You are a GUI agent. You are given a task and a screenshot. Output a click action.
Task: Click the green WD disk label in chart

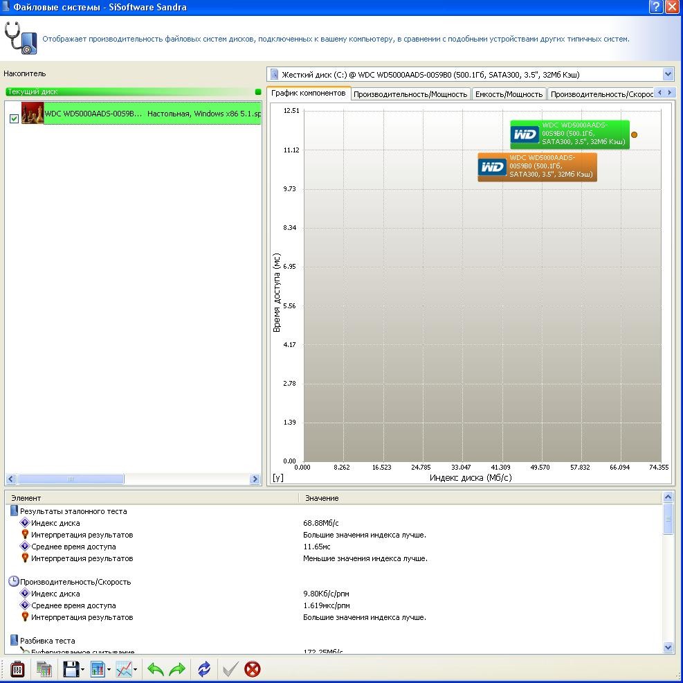click(570, 134)
